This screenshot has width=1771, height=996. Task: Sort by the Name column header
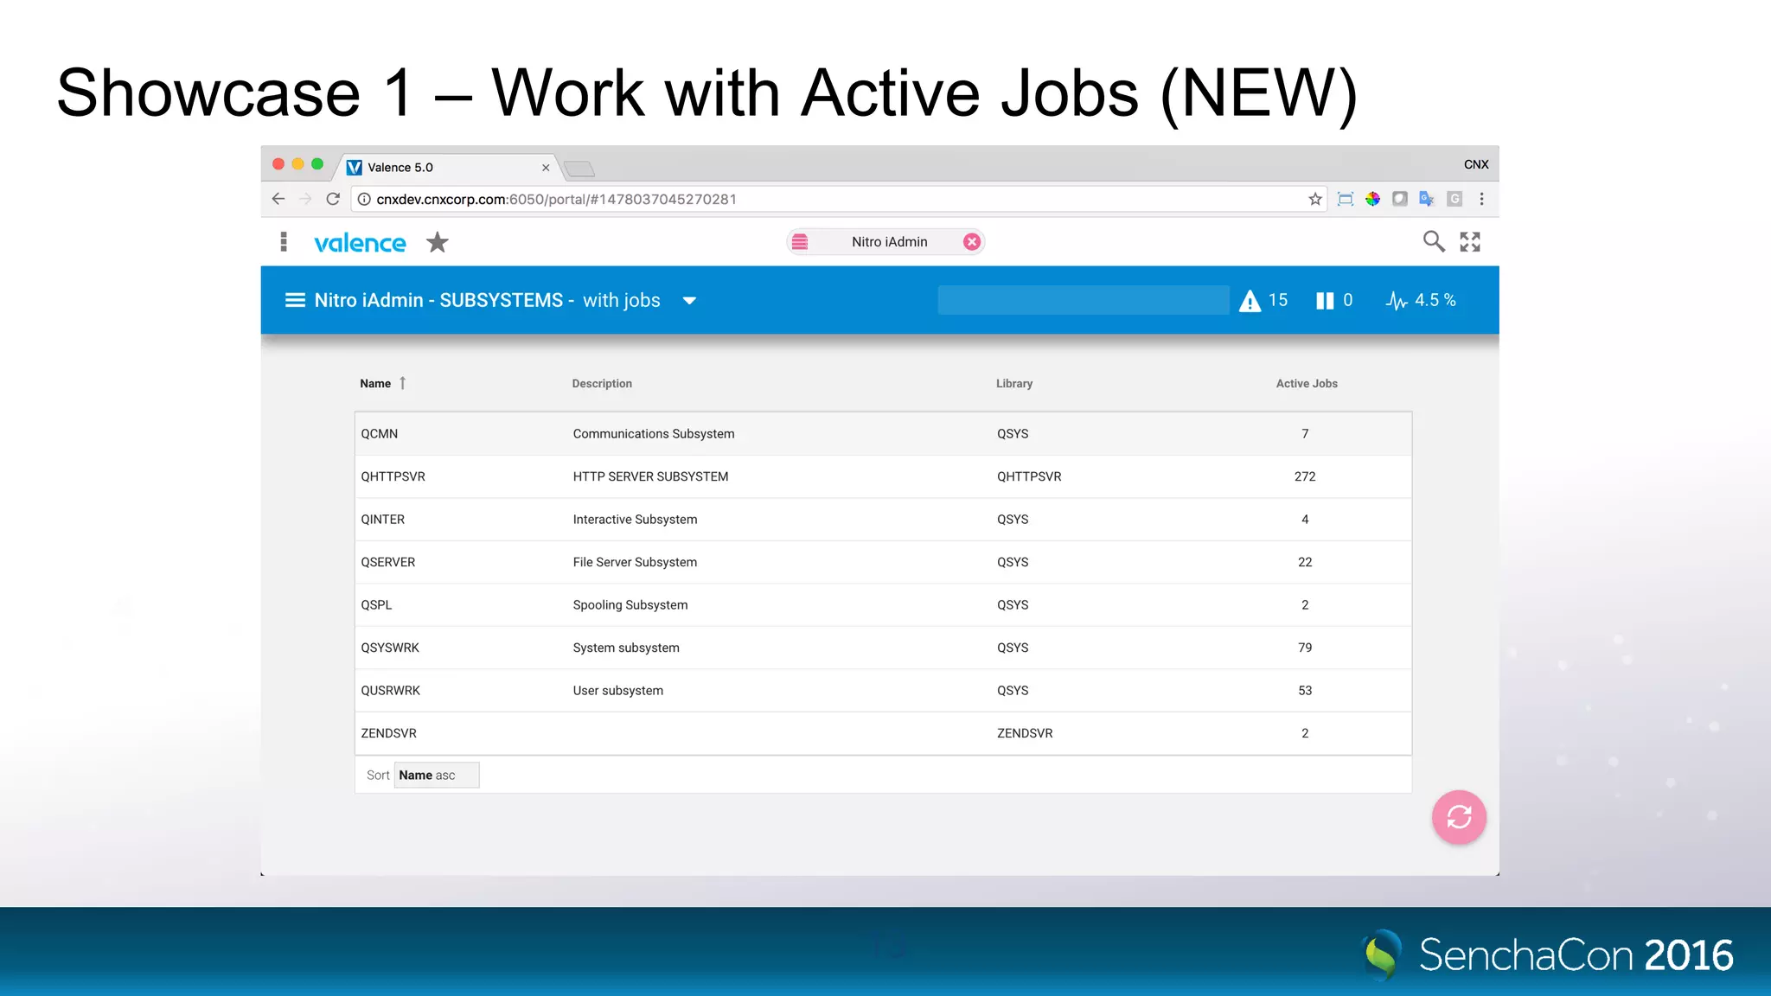[375, 384]
